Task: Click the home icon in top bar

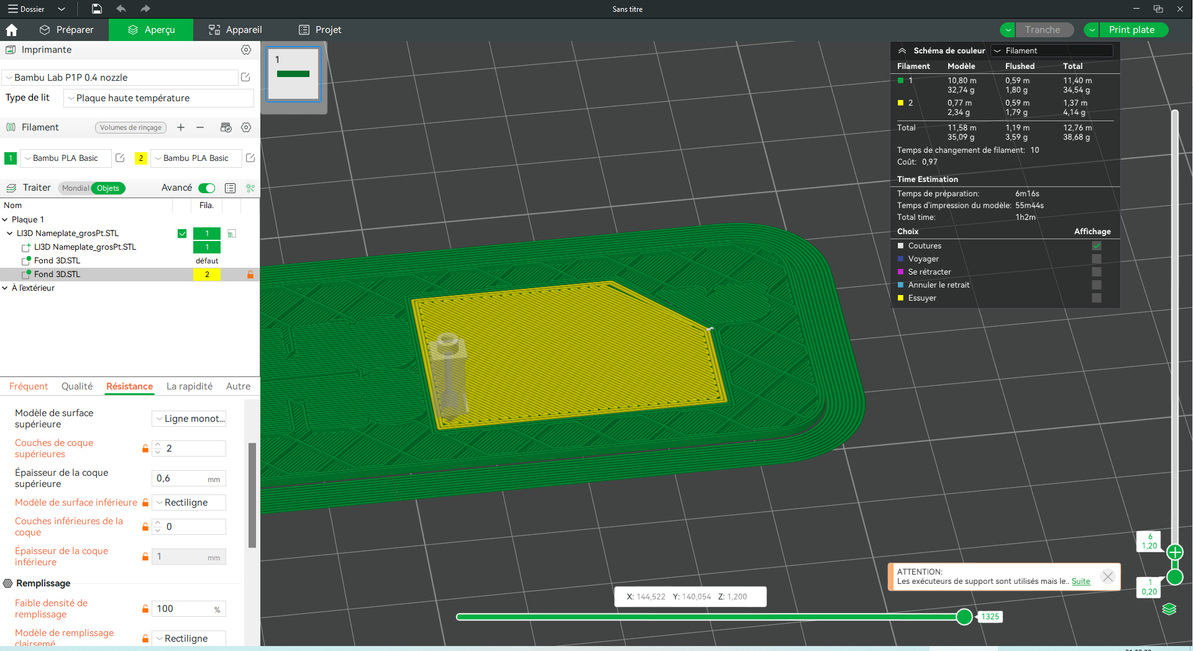Action: [12, 30]
